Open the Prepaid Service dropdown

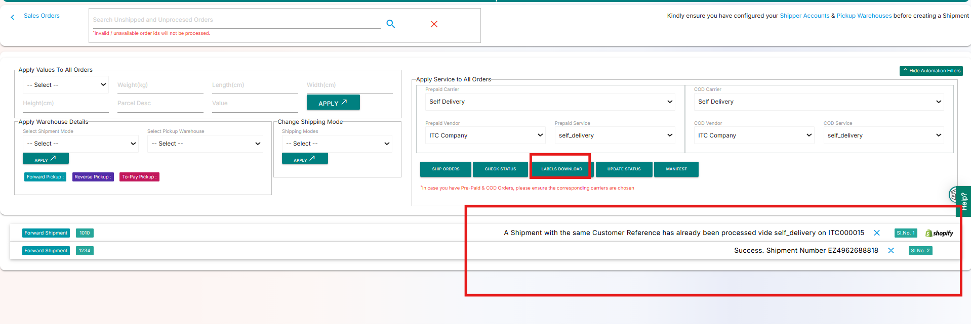tap(615, 135)
